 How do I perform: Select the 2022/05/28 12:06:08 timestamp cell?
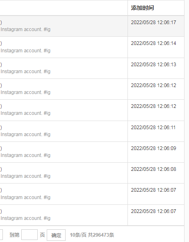click(x=153, y=169)
